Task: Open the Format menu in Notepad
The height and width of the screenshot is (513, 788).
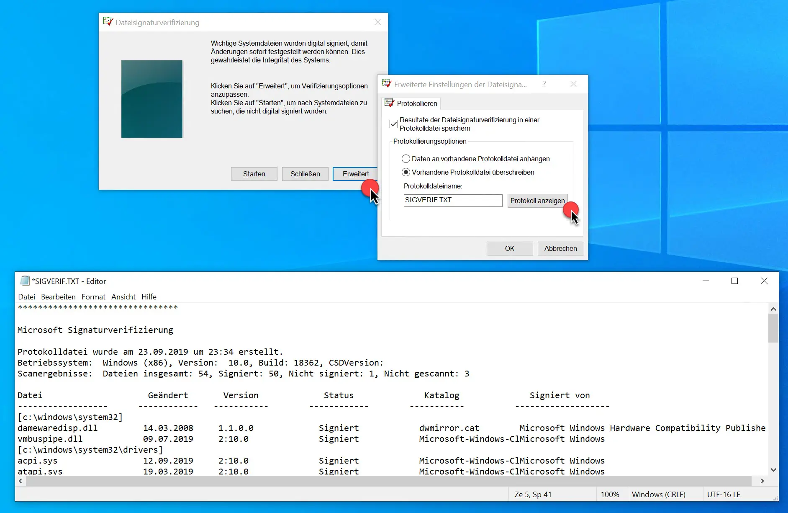Action: [x=93, y=296]
